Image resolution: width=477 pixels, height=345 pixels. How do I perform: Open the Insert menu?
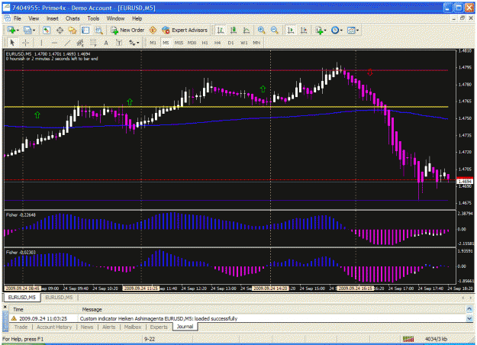(53, 18)
